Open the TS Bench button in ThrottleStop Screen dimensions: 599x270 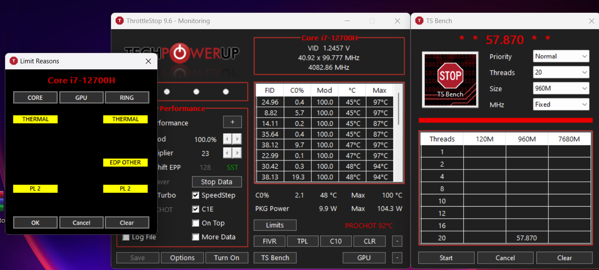(275, 258)
